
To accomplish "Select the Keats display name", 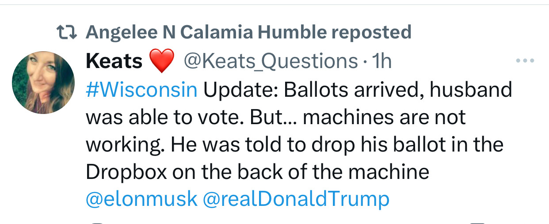I will [114, 61].
